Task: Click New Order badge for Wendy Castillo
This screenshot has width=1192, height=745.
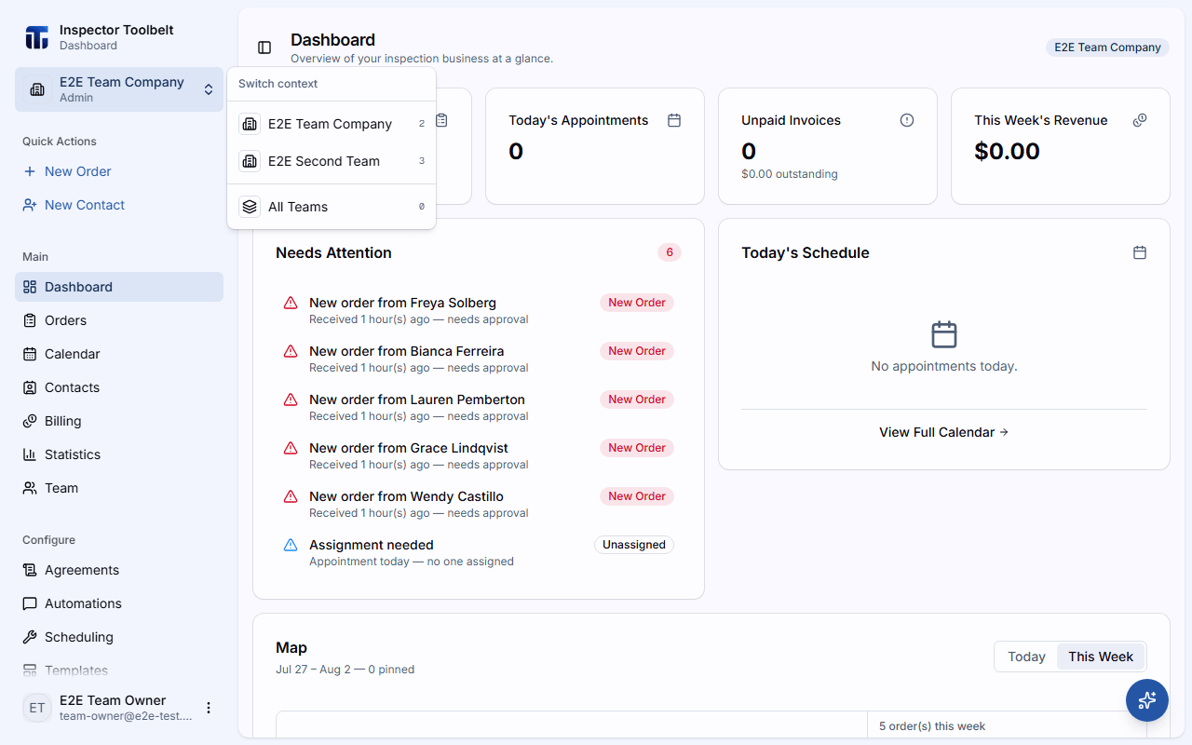Action: click(637, 496)
